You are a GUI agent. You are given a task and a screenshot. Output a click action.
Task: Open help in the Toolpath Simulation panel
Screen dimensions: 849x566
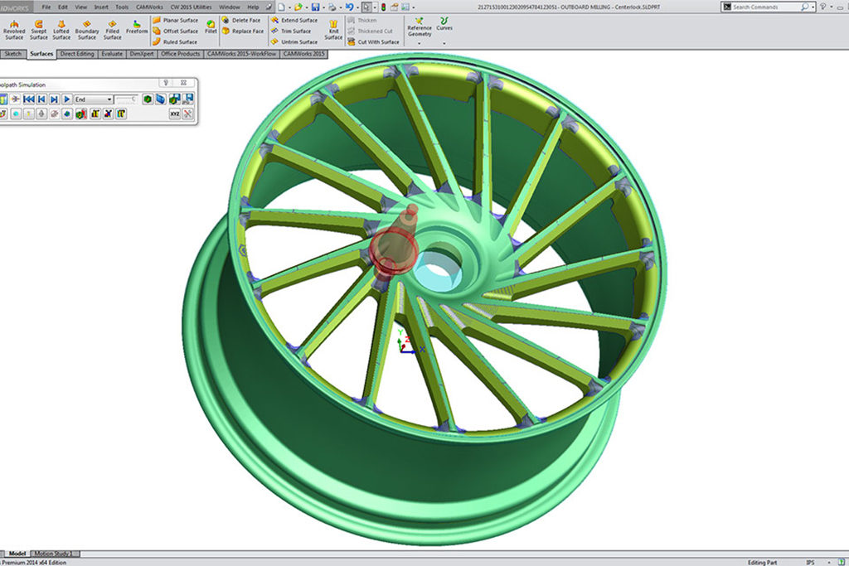point(166,83)
